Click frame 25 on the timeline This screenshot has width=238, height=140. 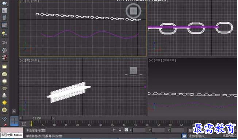click(x=89, y=125)
